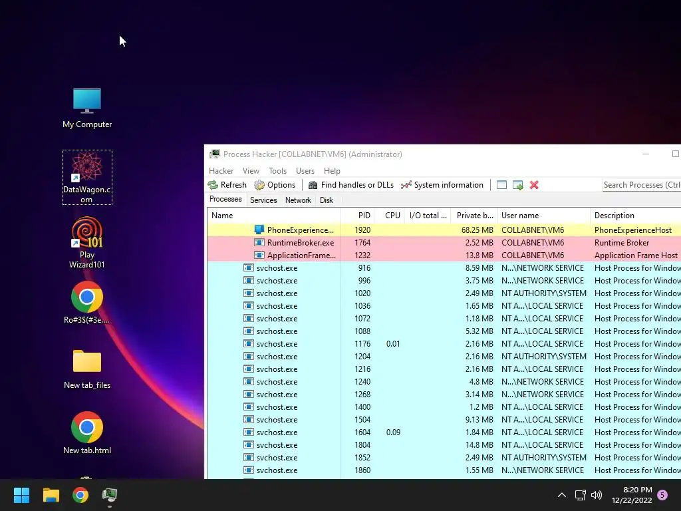
Task: Open Chrome from the taskbar
Action: [x=80, y=495]
